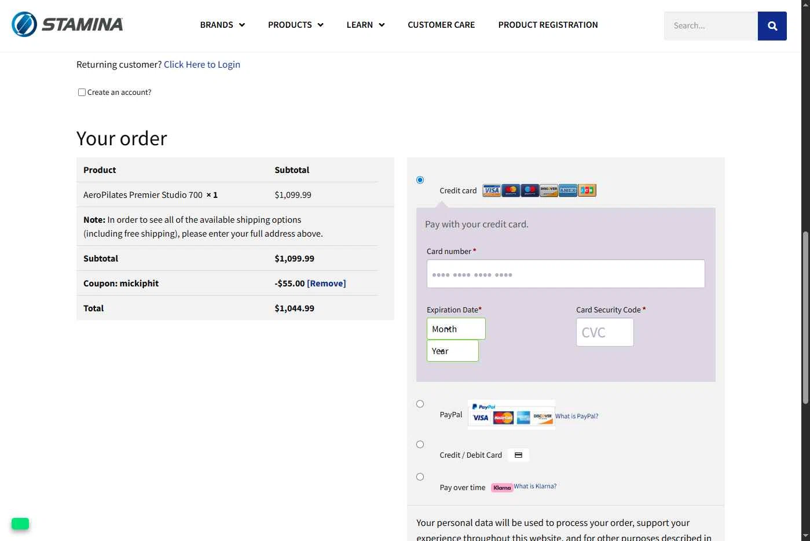Click Here to Login link
This screenshot has width=810, height=541.
click(x=202, y=64)
